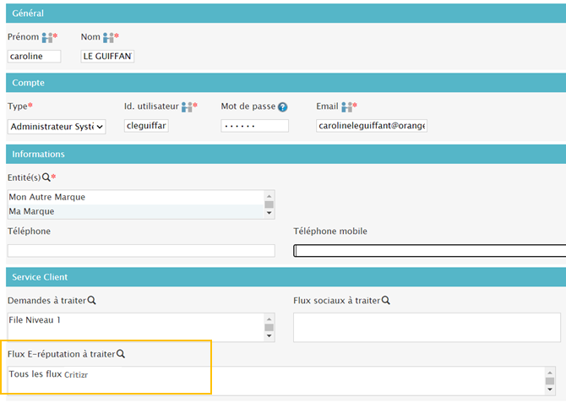Click the Flux sociaux à traiter search icon
This screenshot has height=403, width=566.
(385, 300)
